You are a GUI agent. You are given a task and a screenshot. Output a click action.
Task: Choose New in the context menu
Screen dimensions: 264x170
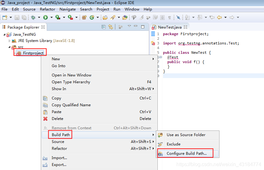[x=99, y=59]
